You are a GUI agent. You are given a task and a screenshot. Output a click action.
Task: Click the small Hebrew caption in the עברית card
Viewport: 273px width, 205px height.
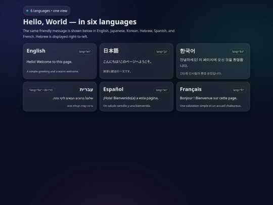[x=80, y=106]
